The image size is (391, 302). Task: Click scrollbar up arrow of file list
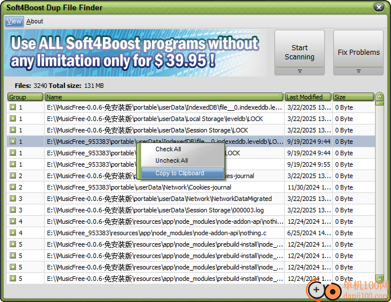(380, 96)
